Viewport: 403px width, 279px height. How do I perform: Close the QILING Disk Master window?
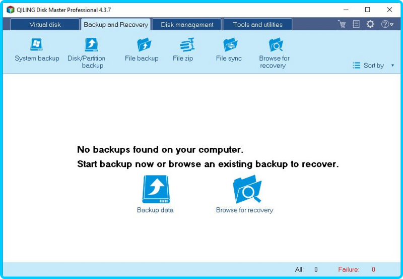pyautogui.click(x=389, y=10)
